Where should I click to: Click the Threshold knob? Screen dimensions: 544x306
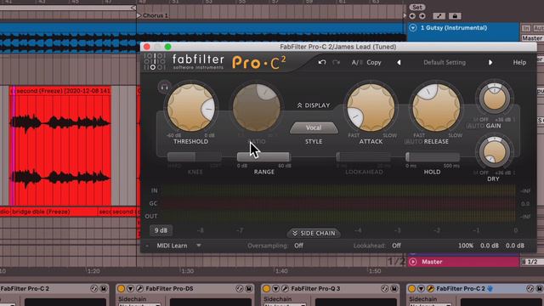(190, 108)
